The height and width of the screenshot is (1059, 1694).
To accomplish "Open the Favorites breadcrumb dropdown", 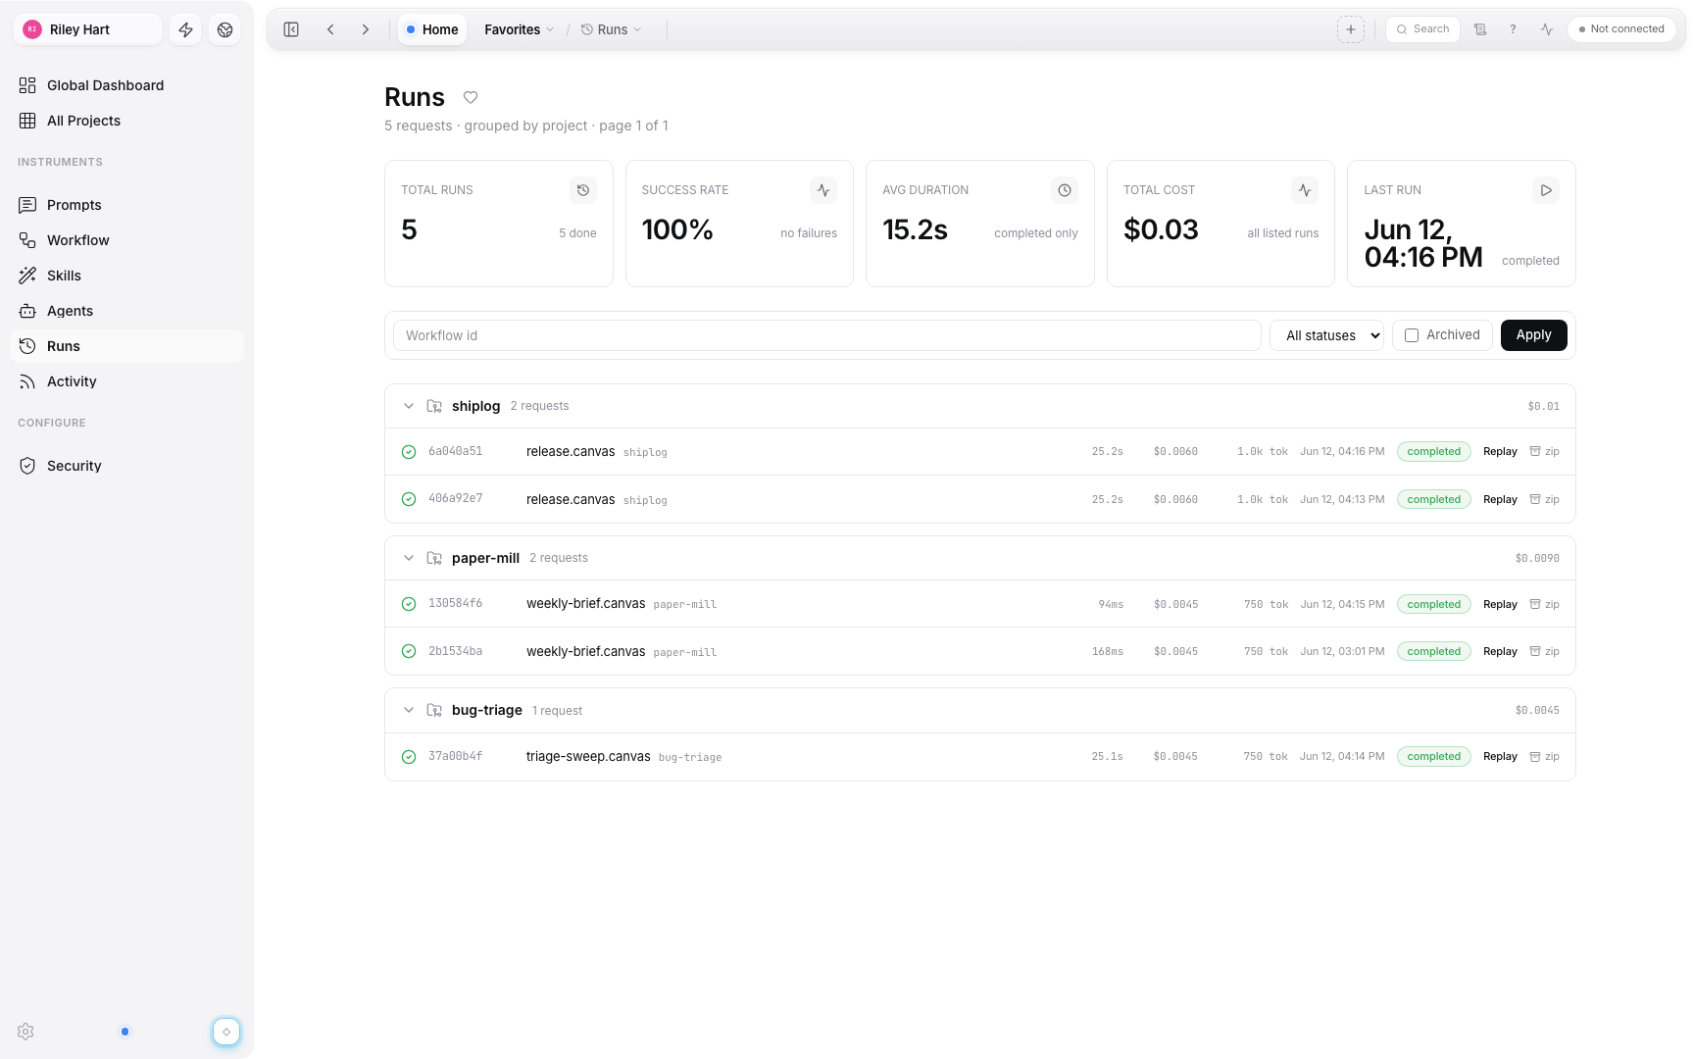I will (519, 29).
